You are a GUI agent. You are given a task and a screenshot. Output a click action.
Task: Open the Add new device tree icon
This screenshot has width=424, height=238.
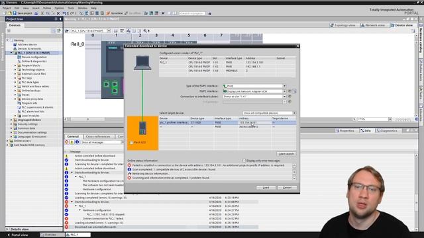(15, 44)
